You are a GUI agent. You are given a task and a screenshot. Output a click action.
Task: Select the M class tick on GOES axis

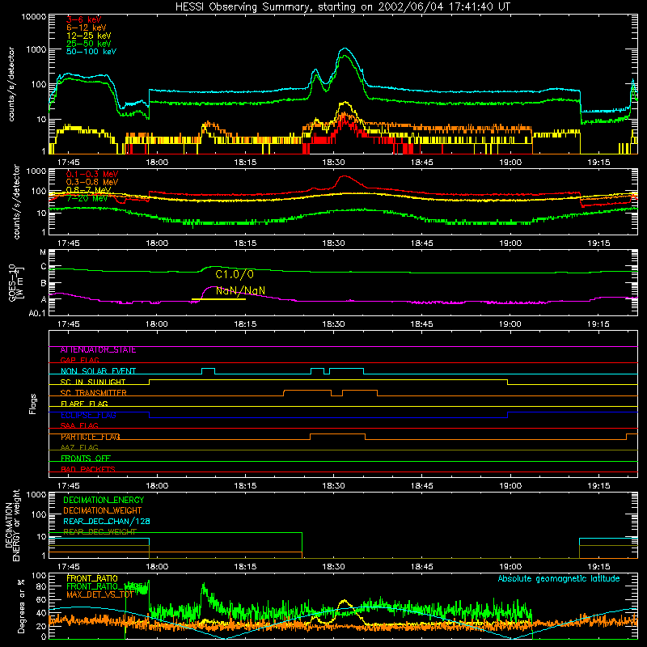point(43,252)
